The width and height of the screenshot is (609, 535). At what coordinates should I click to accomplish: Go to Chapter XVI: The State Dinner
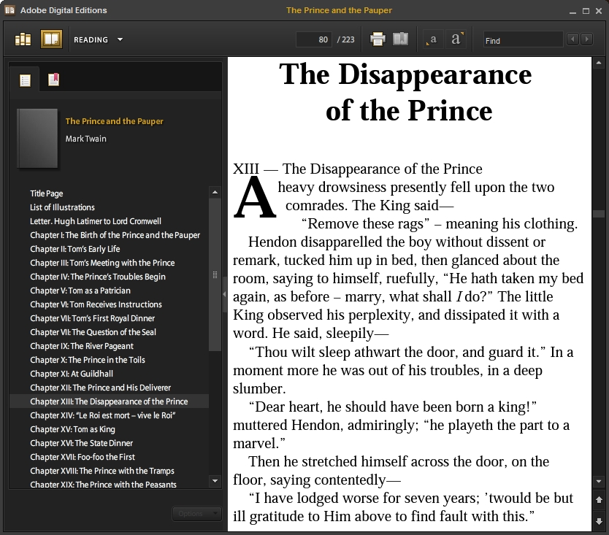point(82,443)
